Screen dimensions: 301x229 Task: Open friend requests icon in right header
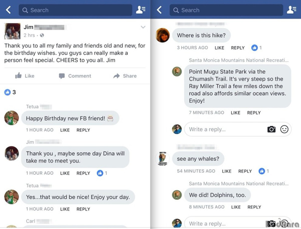[x=291, y=10]
